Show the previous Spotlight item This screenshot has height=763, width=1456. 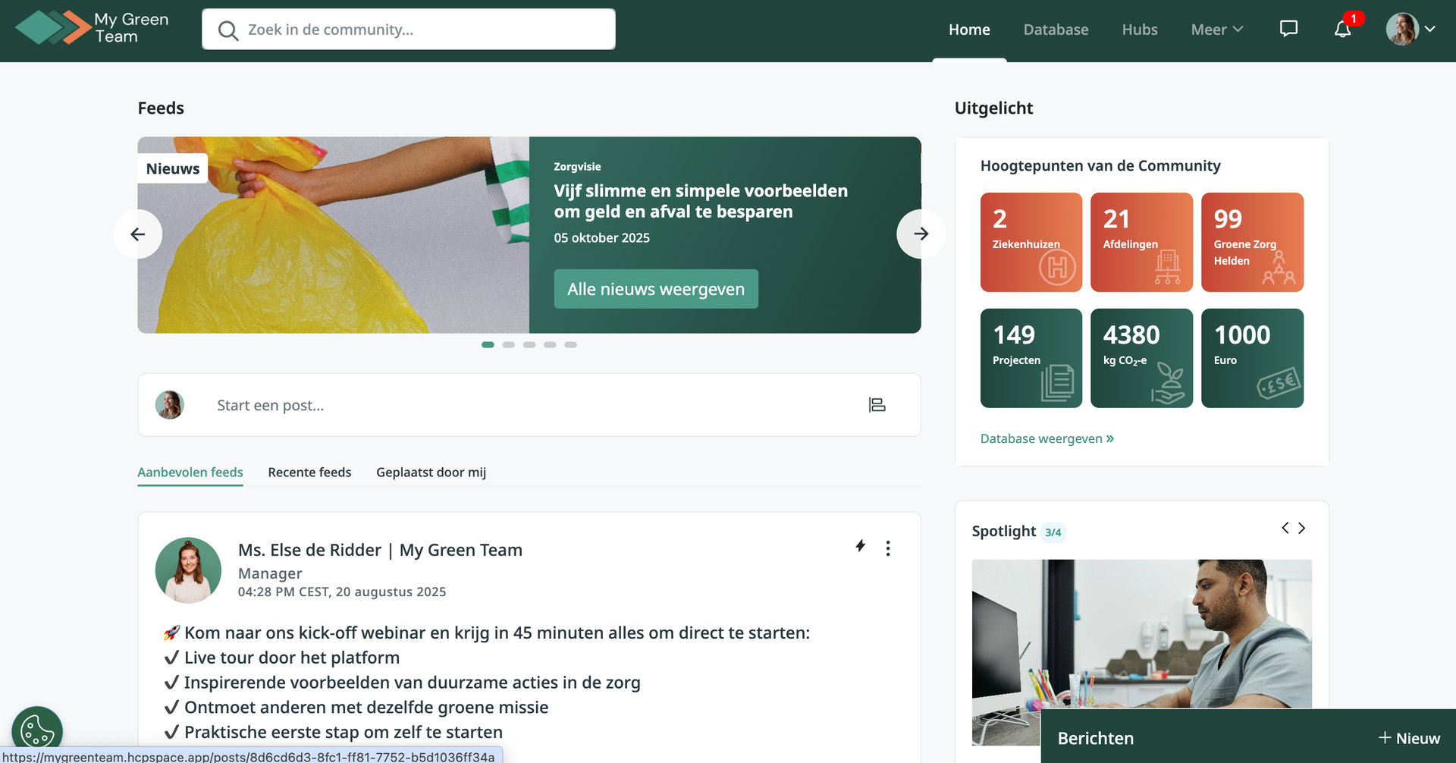point(1285,528)
